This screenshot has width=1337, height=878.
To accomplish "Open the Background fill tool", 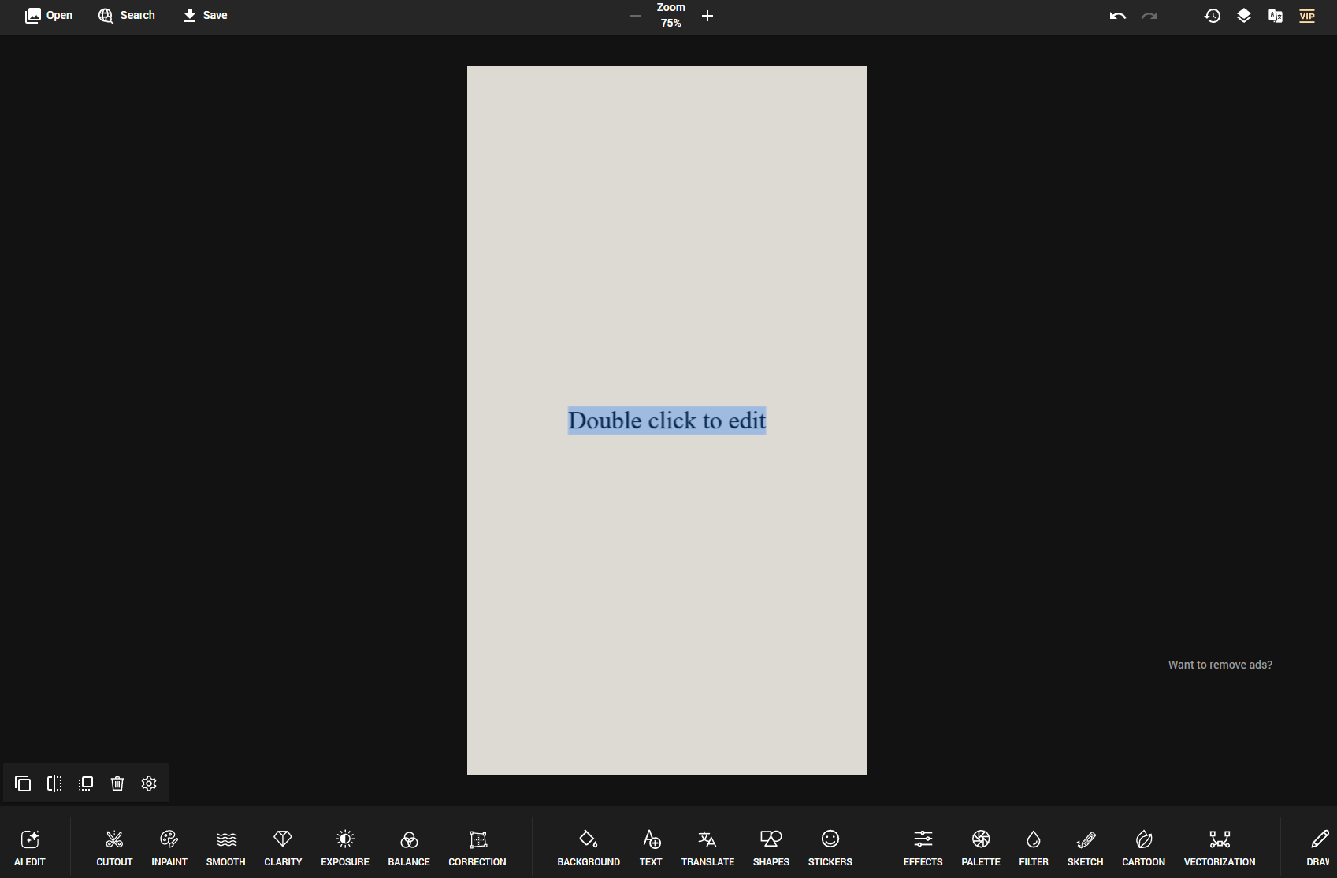I will click(x=589, y=847).
